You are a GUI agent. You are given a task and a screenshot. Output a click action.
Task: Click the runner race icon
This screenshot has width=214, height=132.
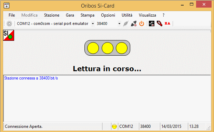(152, 23)
